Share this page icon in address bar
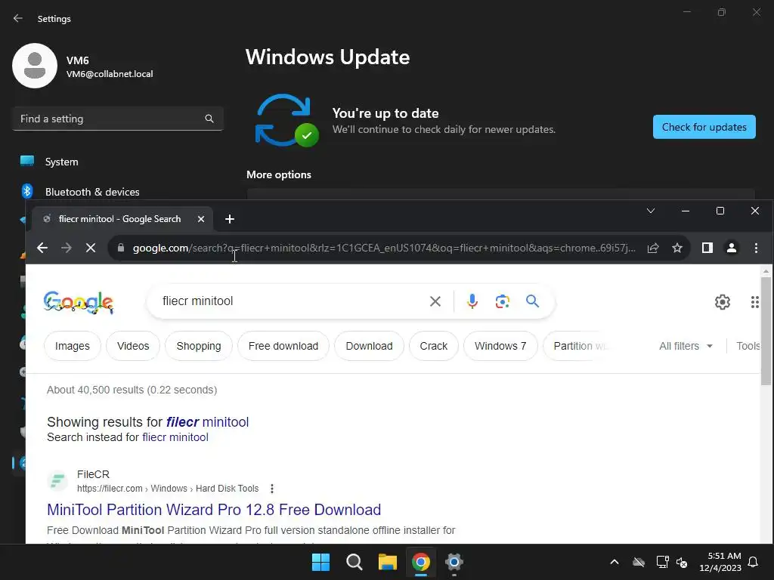774x580 pixels. pos(653,248)
